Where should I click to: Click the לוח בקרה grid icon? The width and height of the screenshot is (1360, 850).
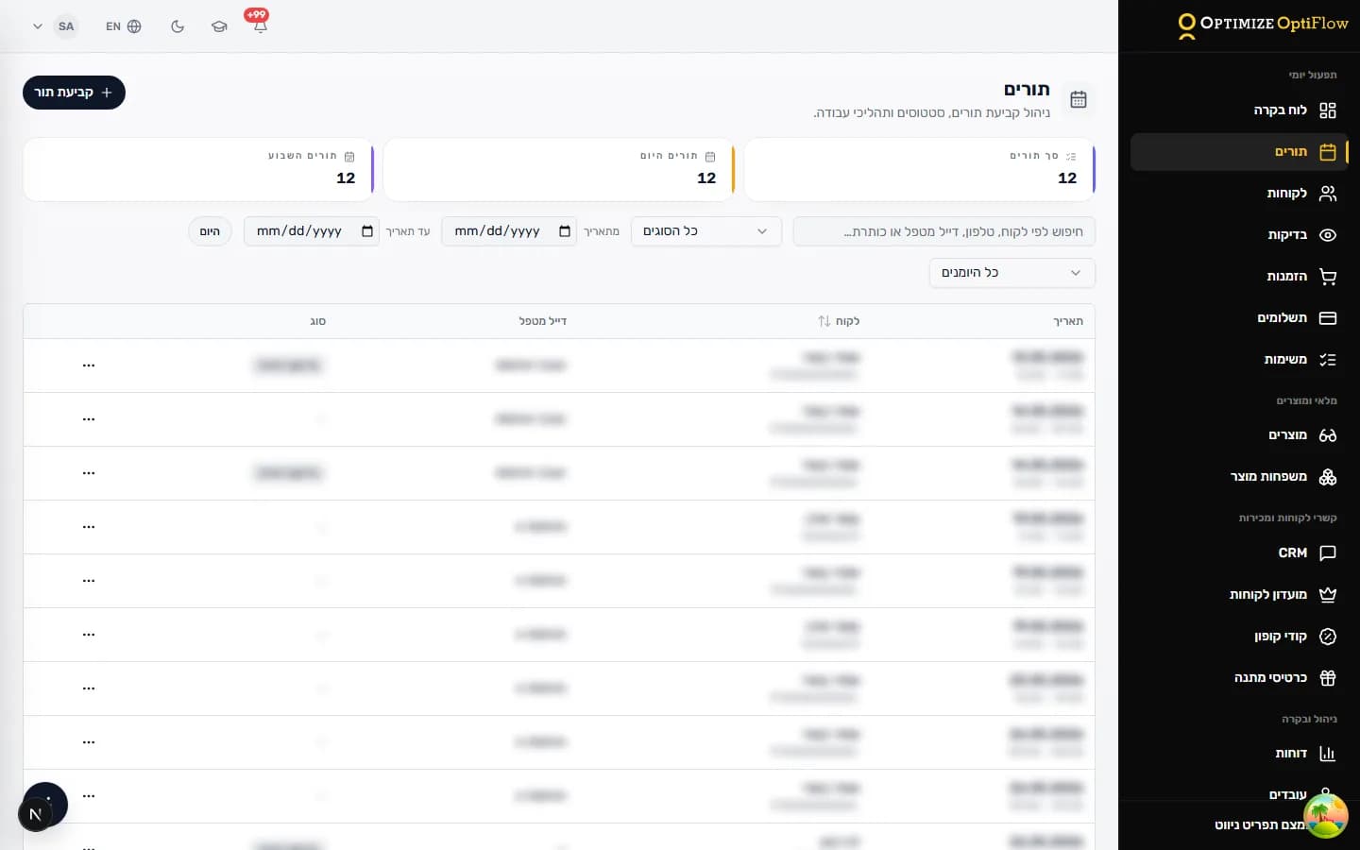(1328, 110)
